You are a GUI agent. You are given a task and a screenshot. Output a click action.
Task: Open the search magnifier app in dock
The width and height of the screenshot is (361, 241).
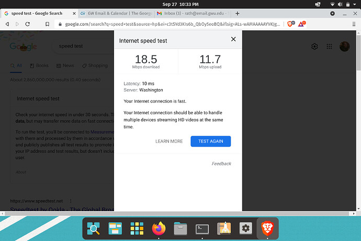(94, 228)
